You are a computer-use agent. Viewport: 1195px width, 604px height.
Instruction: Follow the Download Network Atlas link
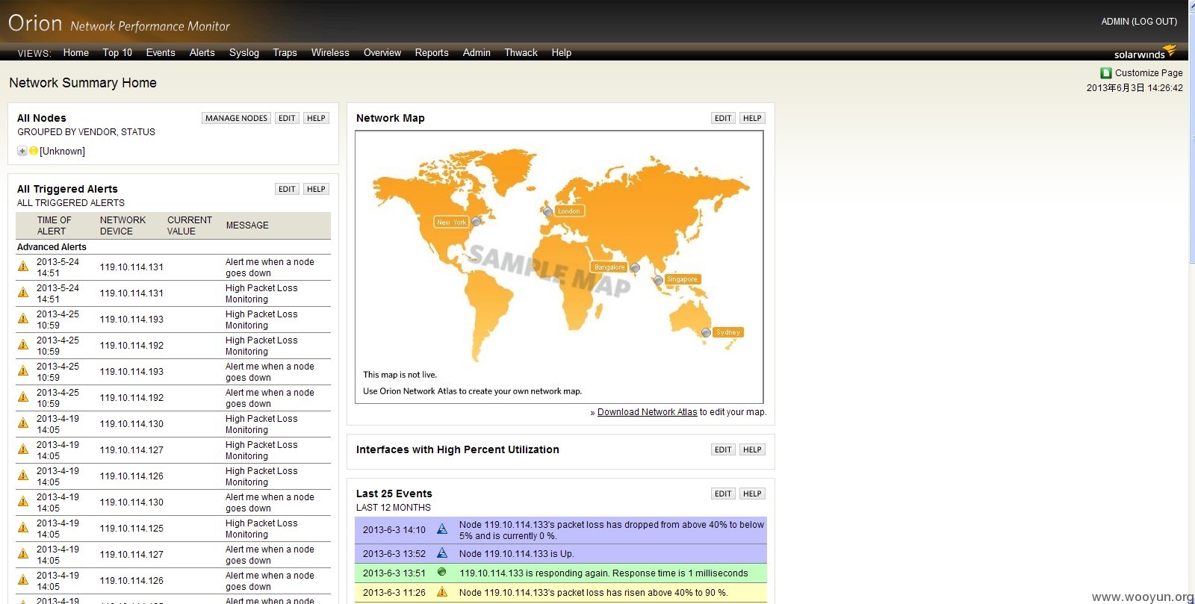[x=647, y=412]
